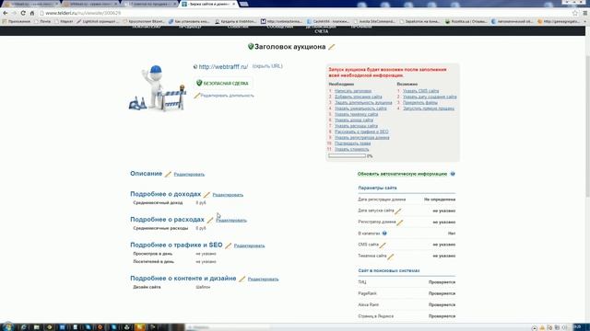Switch to the second browser tab

[90, 4]
